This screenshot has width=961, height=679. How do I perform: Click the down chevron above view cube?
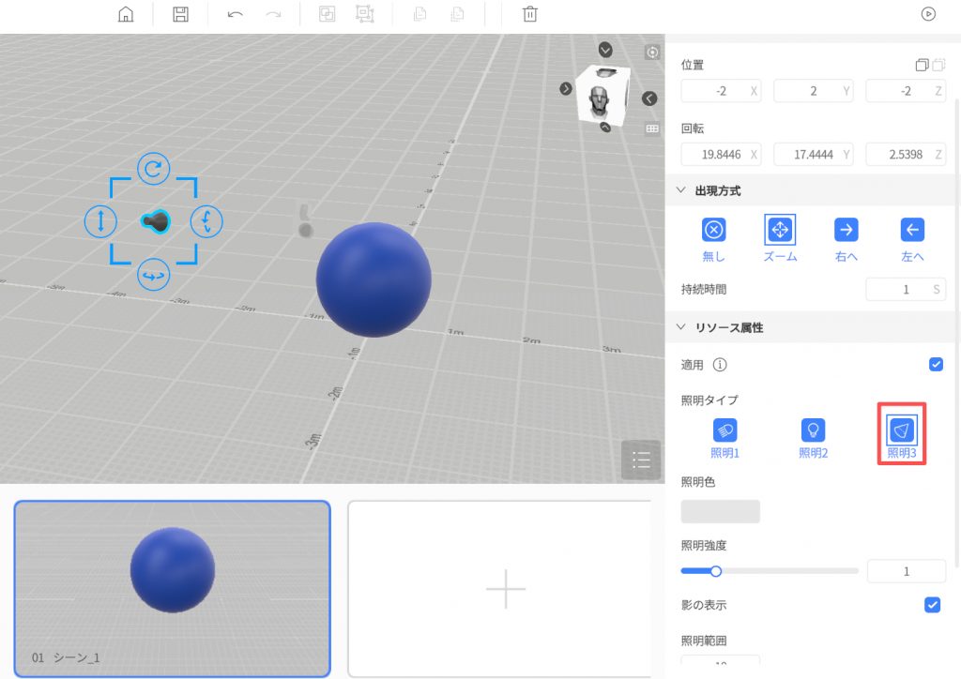coord(605,50)
